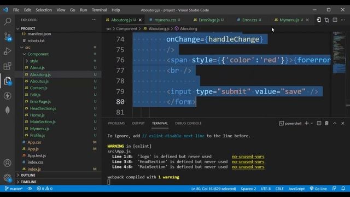Close the terminal panel
This screenshot has width=350, height=197.
point(343,123)
